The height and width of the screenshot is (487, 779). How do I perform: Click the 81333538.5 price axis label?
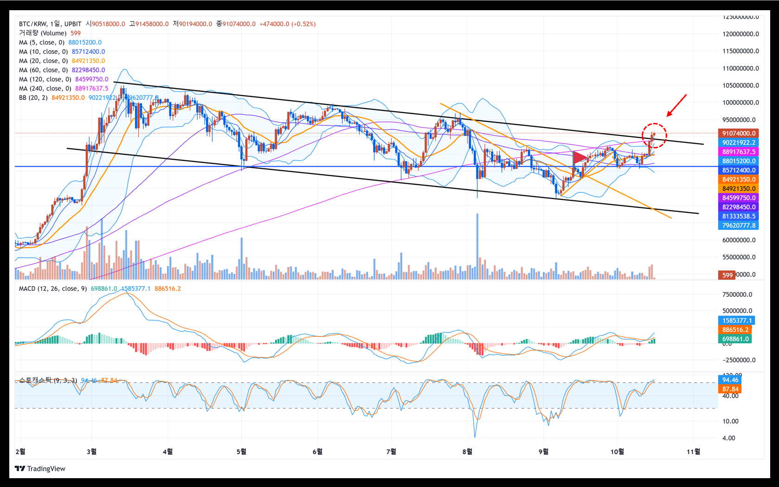click(x=738, y=216)
